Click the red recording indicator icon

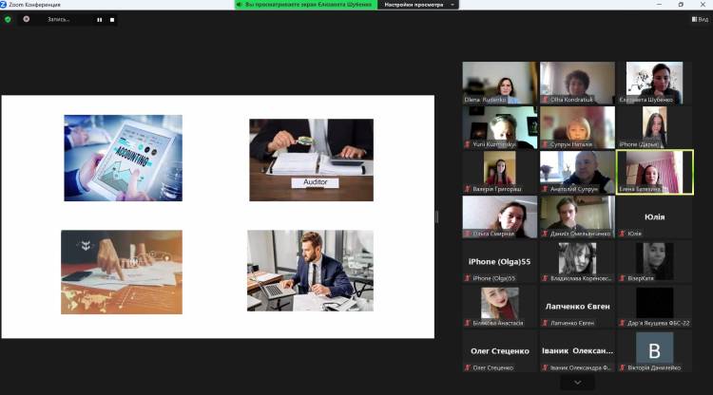pos(27,19)
